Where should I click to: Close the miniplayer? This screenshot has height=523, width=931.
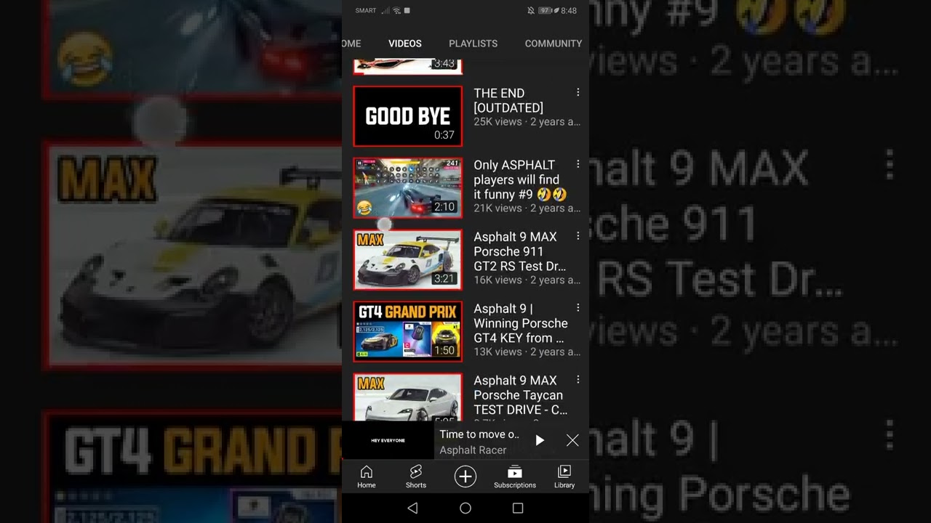(572, 440)
